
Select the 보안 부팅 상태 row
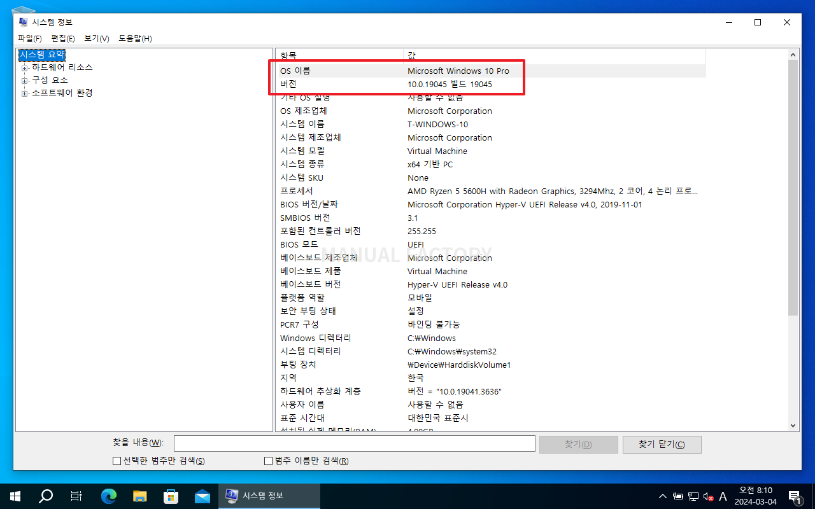(x=491, y=311)
